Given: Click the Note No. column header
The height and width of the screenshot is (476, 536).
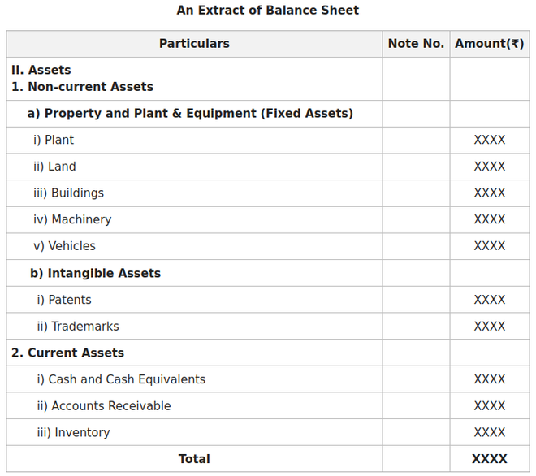Looking at the screenshot, I should (416, 44).
